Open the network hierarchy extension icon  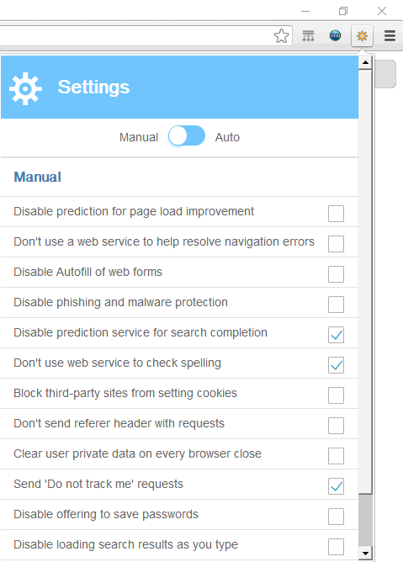308,36
